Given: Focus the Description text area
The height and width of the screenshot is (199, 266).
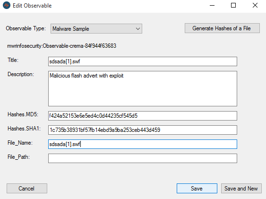Looking at the screenshot, I should pyautogui.click(x=143, y=88).
